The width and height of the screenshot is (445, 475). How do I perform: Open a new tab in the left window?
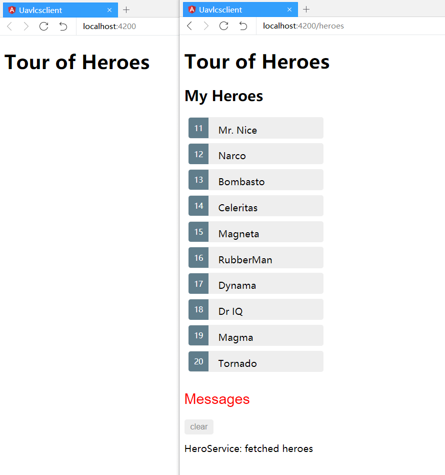pos(126,10)
